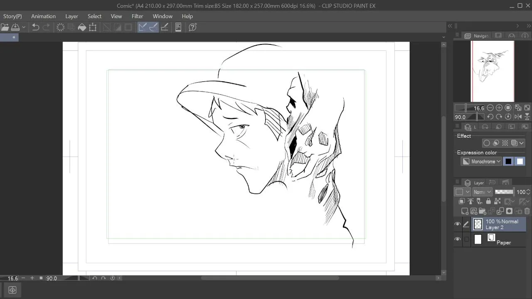This screenshot has width=532, height=299.
Task: Expand the save options dropdown arrow
Action: tap(24, 27)
